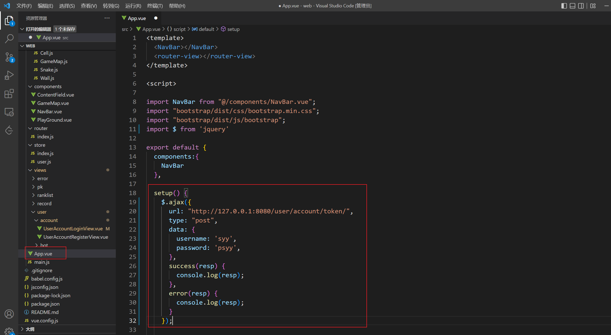Image resolution: width=611 pixels, height=335 pixels.
Task: Click setup in the breadcrumb path
Action: pyautogui.click(x=233, y=29)
